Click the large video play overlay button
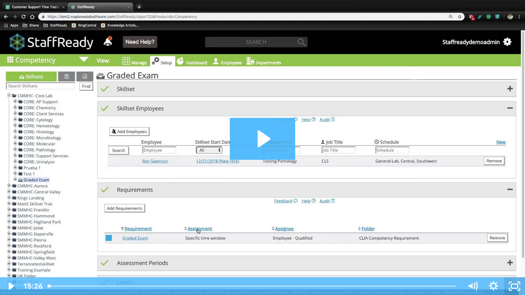Screen dimensions: 525x295 (262, 139)
